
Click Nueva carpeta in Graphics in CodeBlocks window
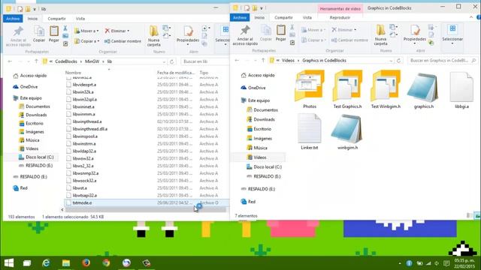click(381, 35)
